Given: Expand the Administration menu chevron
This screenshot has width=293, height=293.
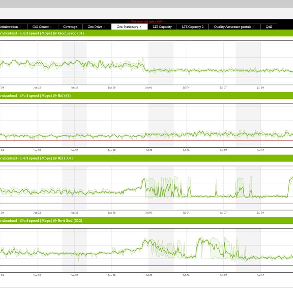Looking at the screenshot, I should pyautogui.click(x=20, y=27).
